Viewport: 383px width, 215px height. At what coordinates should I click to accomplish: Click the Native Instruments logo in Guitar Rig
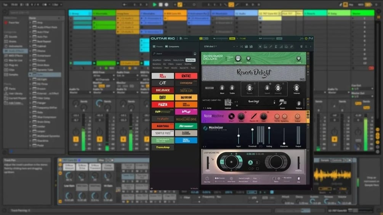tap(311, 38)
